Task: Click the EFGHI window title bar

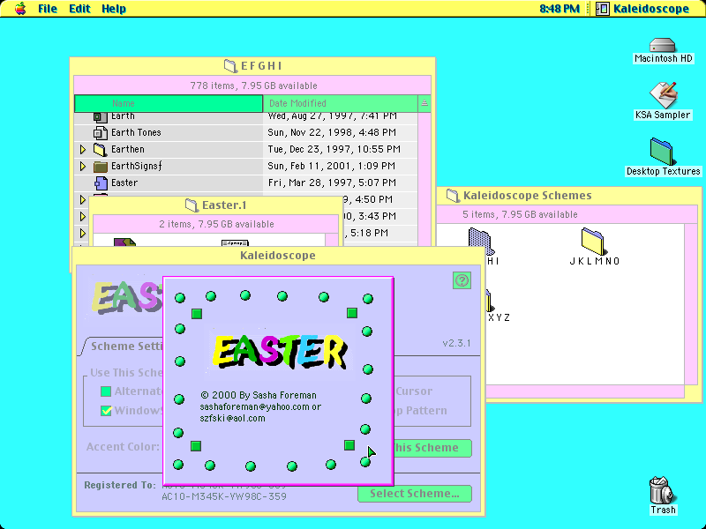Action: coord(252,66)
